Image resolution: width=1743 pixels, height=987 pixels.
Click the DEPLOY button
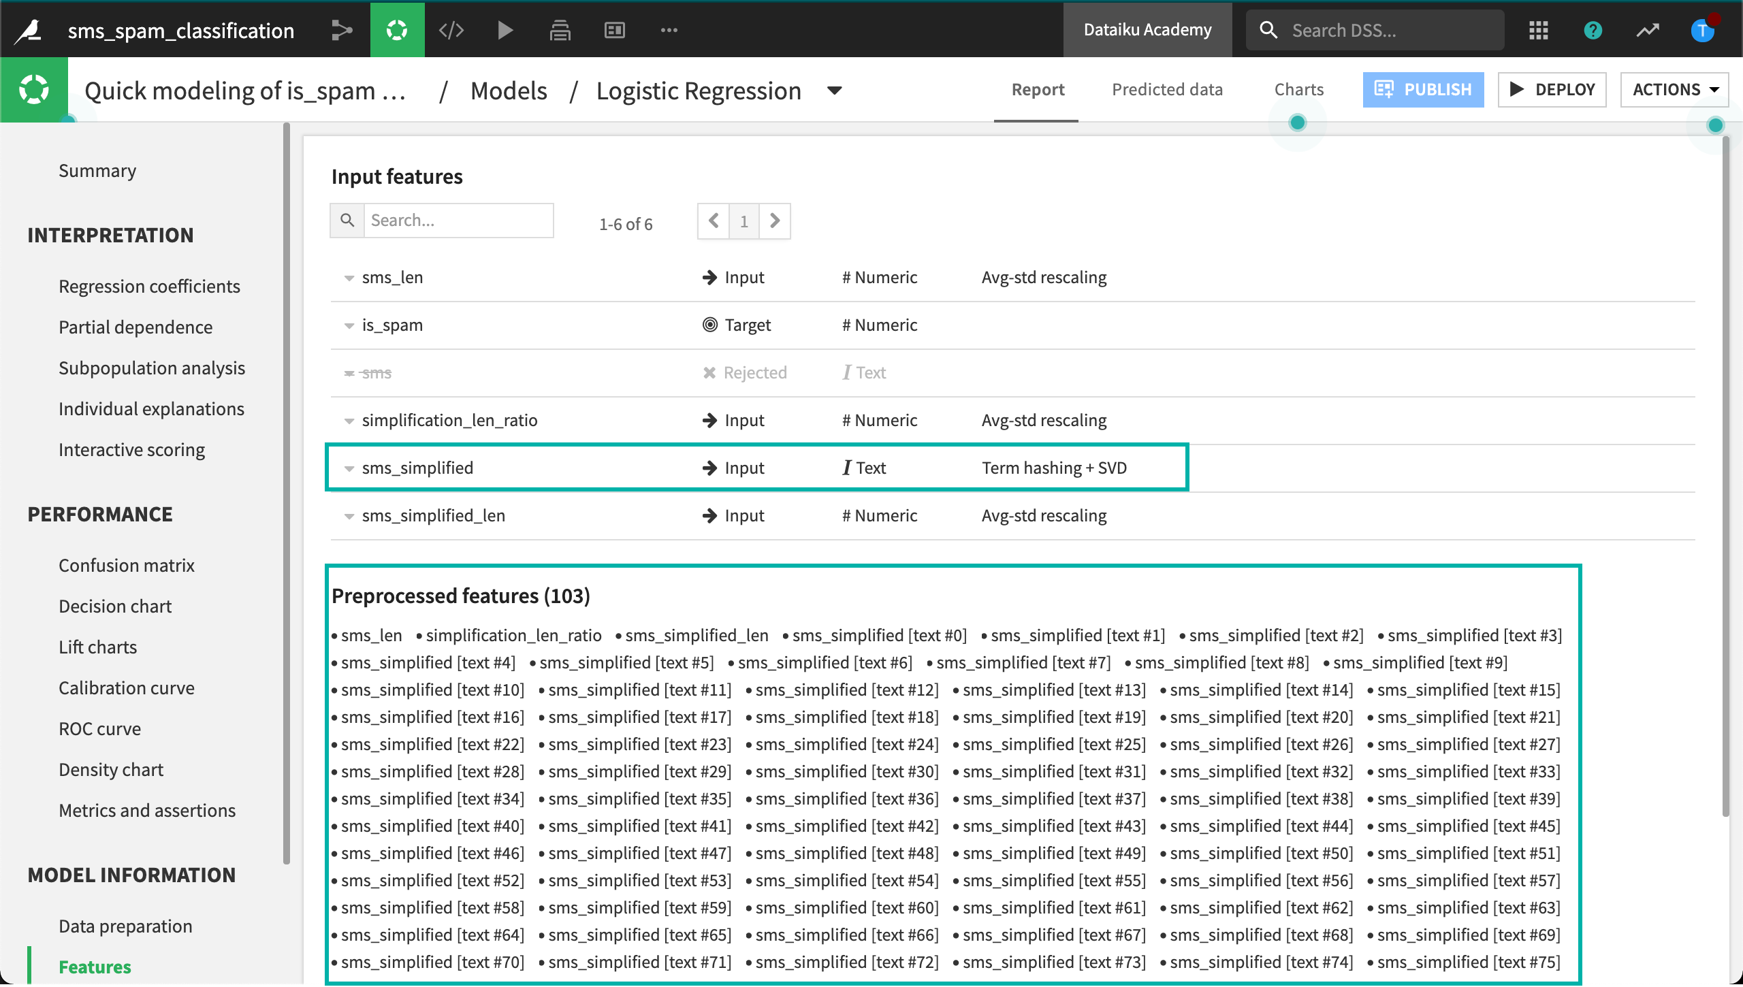(x=1552, y=90)
